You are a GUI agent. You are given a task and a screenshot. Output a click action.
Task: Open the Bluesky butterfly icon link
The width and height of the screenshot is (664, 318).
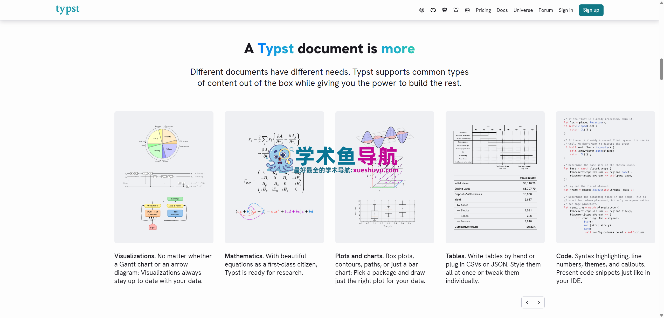[x=456, y=10]
